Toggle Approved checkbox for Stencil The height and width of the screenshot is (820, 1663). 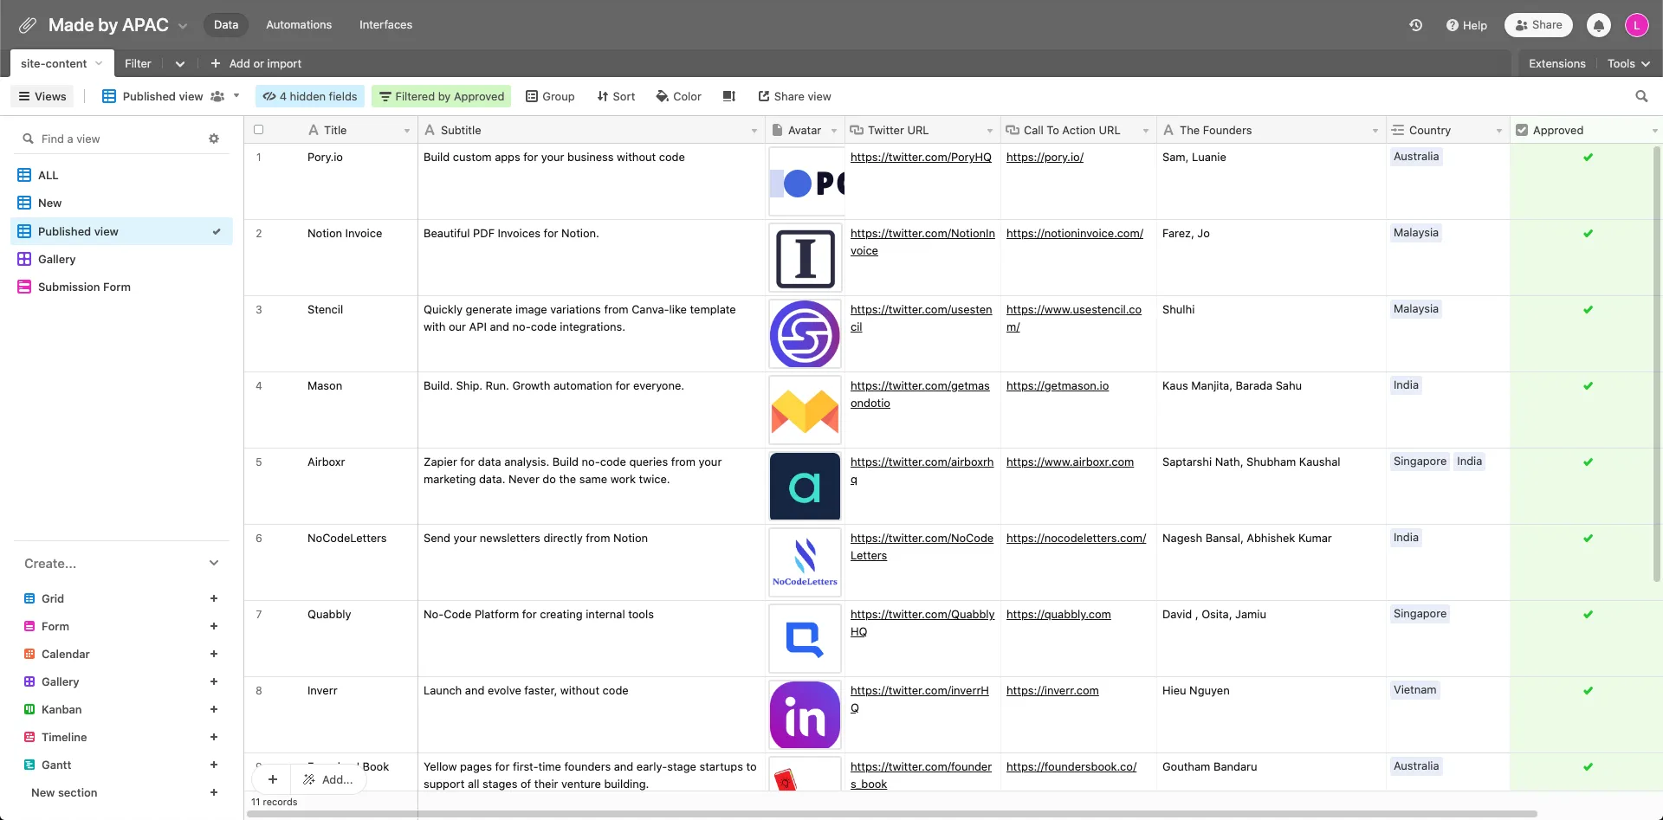(1588, 310)
